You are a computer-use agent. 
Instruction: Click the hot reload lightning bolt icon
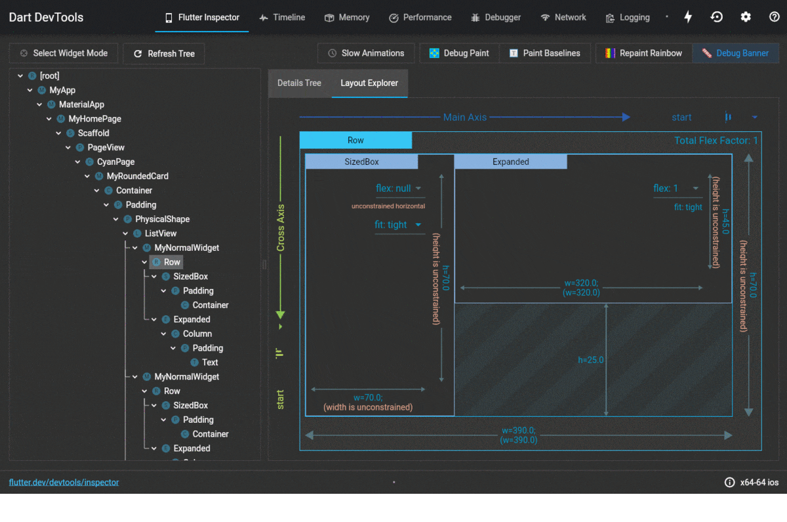[687, 16]
